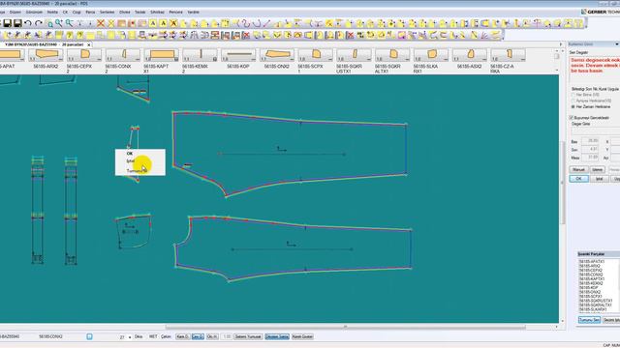Toggle the Buyumesi Gerceklestir checkbox
This screenshot has height=348, width=620.
572,118
